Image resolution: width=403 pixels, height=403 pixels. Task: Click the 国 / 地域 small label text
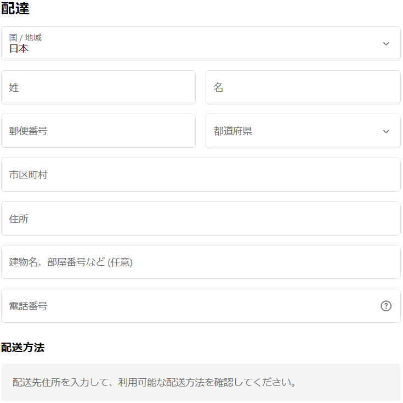coord(25,38)
